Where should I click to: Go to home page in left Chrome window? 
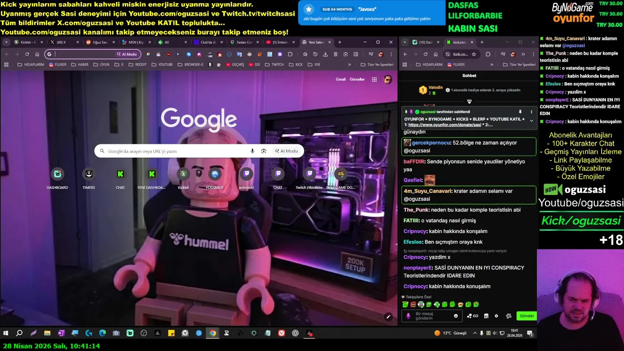[x=37, y=54]
